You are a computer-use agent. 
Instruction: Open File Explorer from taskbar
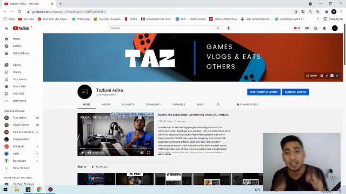tap(17, 190)
